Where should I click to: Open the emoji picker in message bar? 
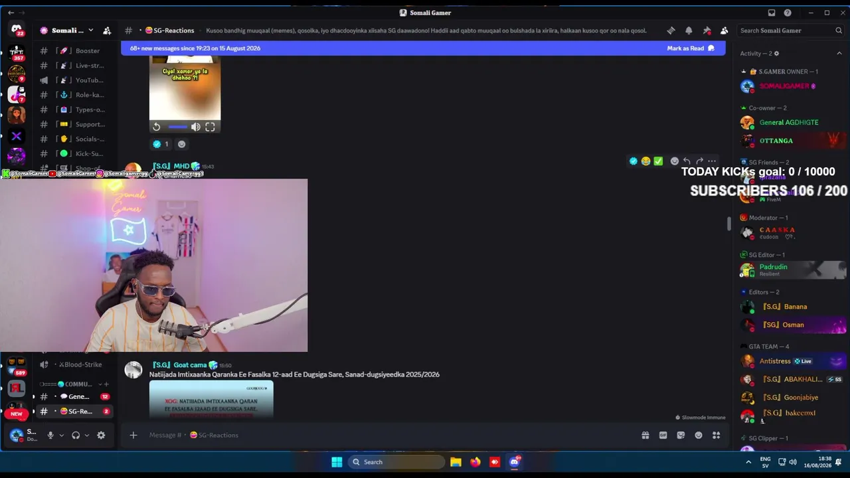pyautogui.click(x=699, y=435)
